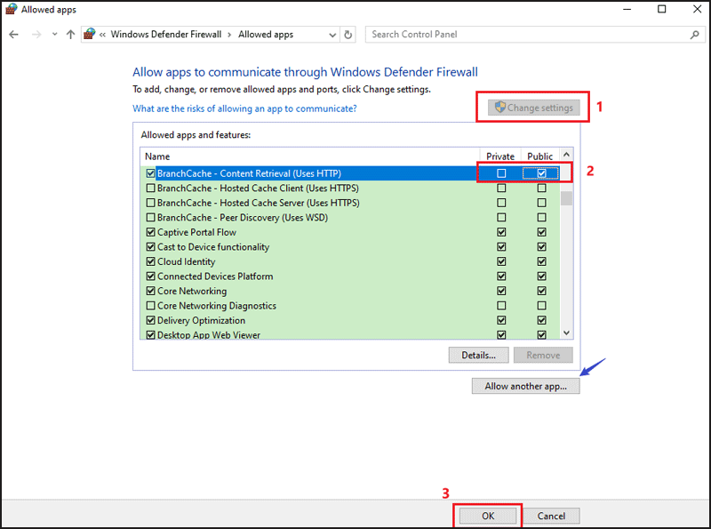Image resolution: width=711 pixels, height=529 pixels.
Task: Disable Private for Core Networking
Action: 501,291
